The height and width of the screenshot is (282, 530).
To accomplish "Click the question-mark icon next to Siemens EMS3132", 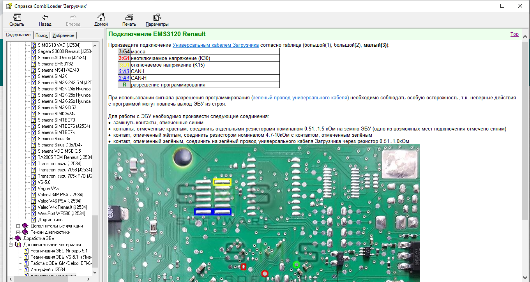I will coord(34,64).
